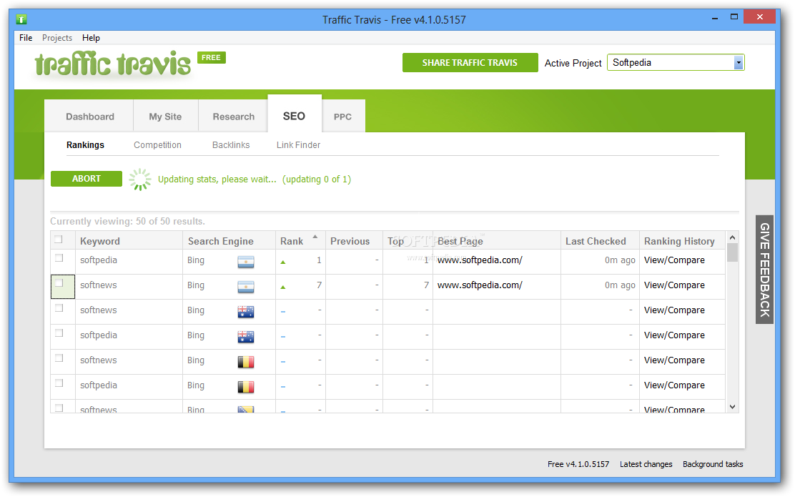The height and width of the screenshot is (497, 795).
Task: Sort by the Search Engine column header
Action: 229,241
